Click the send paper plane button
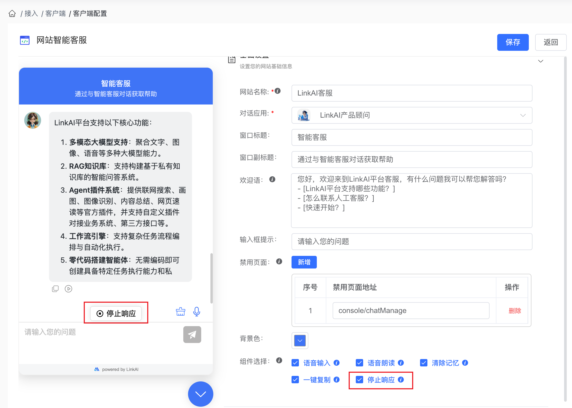 192,335
